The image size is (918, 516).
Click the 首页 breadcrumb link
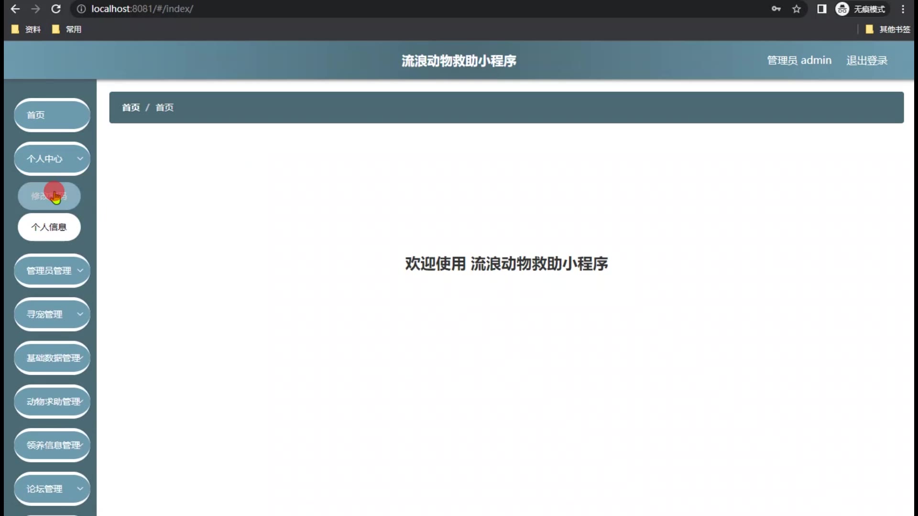pos(131,107)
